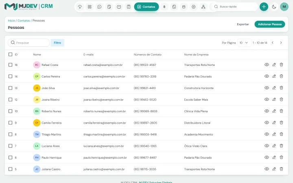Edit Camila Ferreira with the pencil icon

(274, 123)
